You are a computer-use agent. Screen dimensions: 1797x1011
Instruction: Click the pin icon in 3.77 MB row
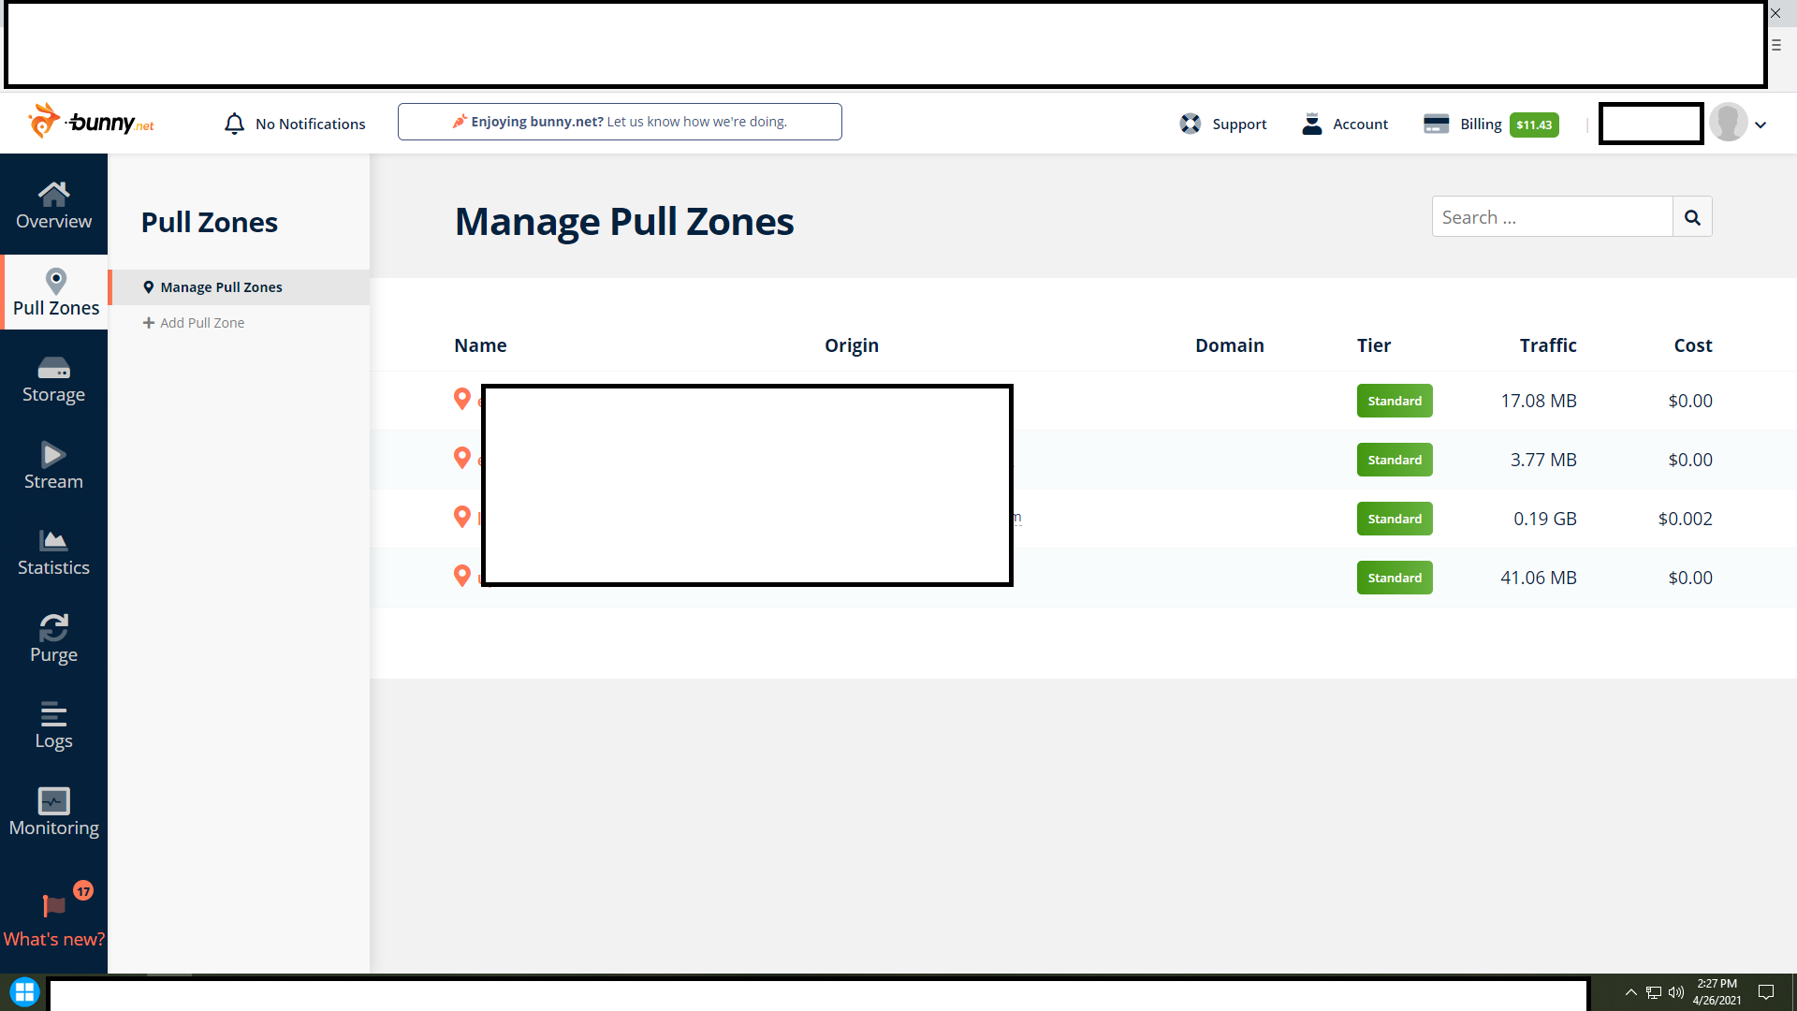tap(461, 458)
